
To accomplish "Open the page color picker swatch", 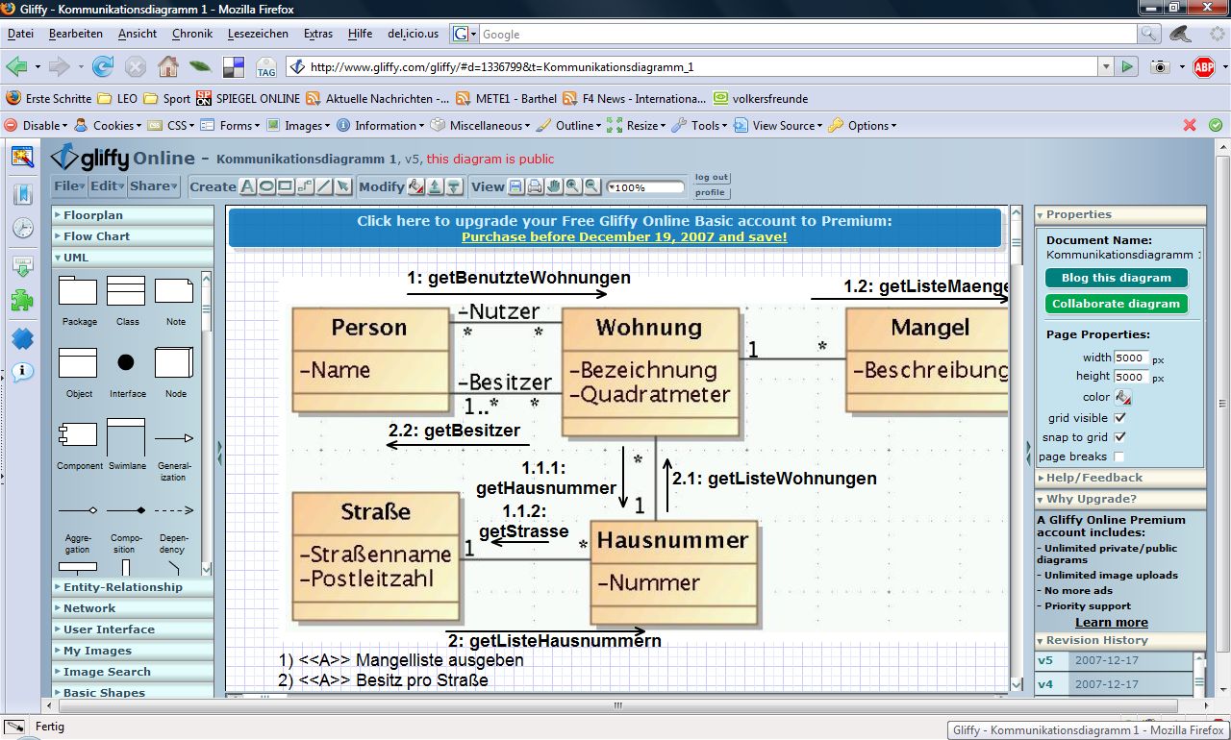I will (x=1122, y=397).
